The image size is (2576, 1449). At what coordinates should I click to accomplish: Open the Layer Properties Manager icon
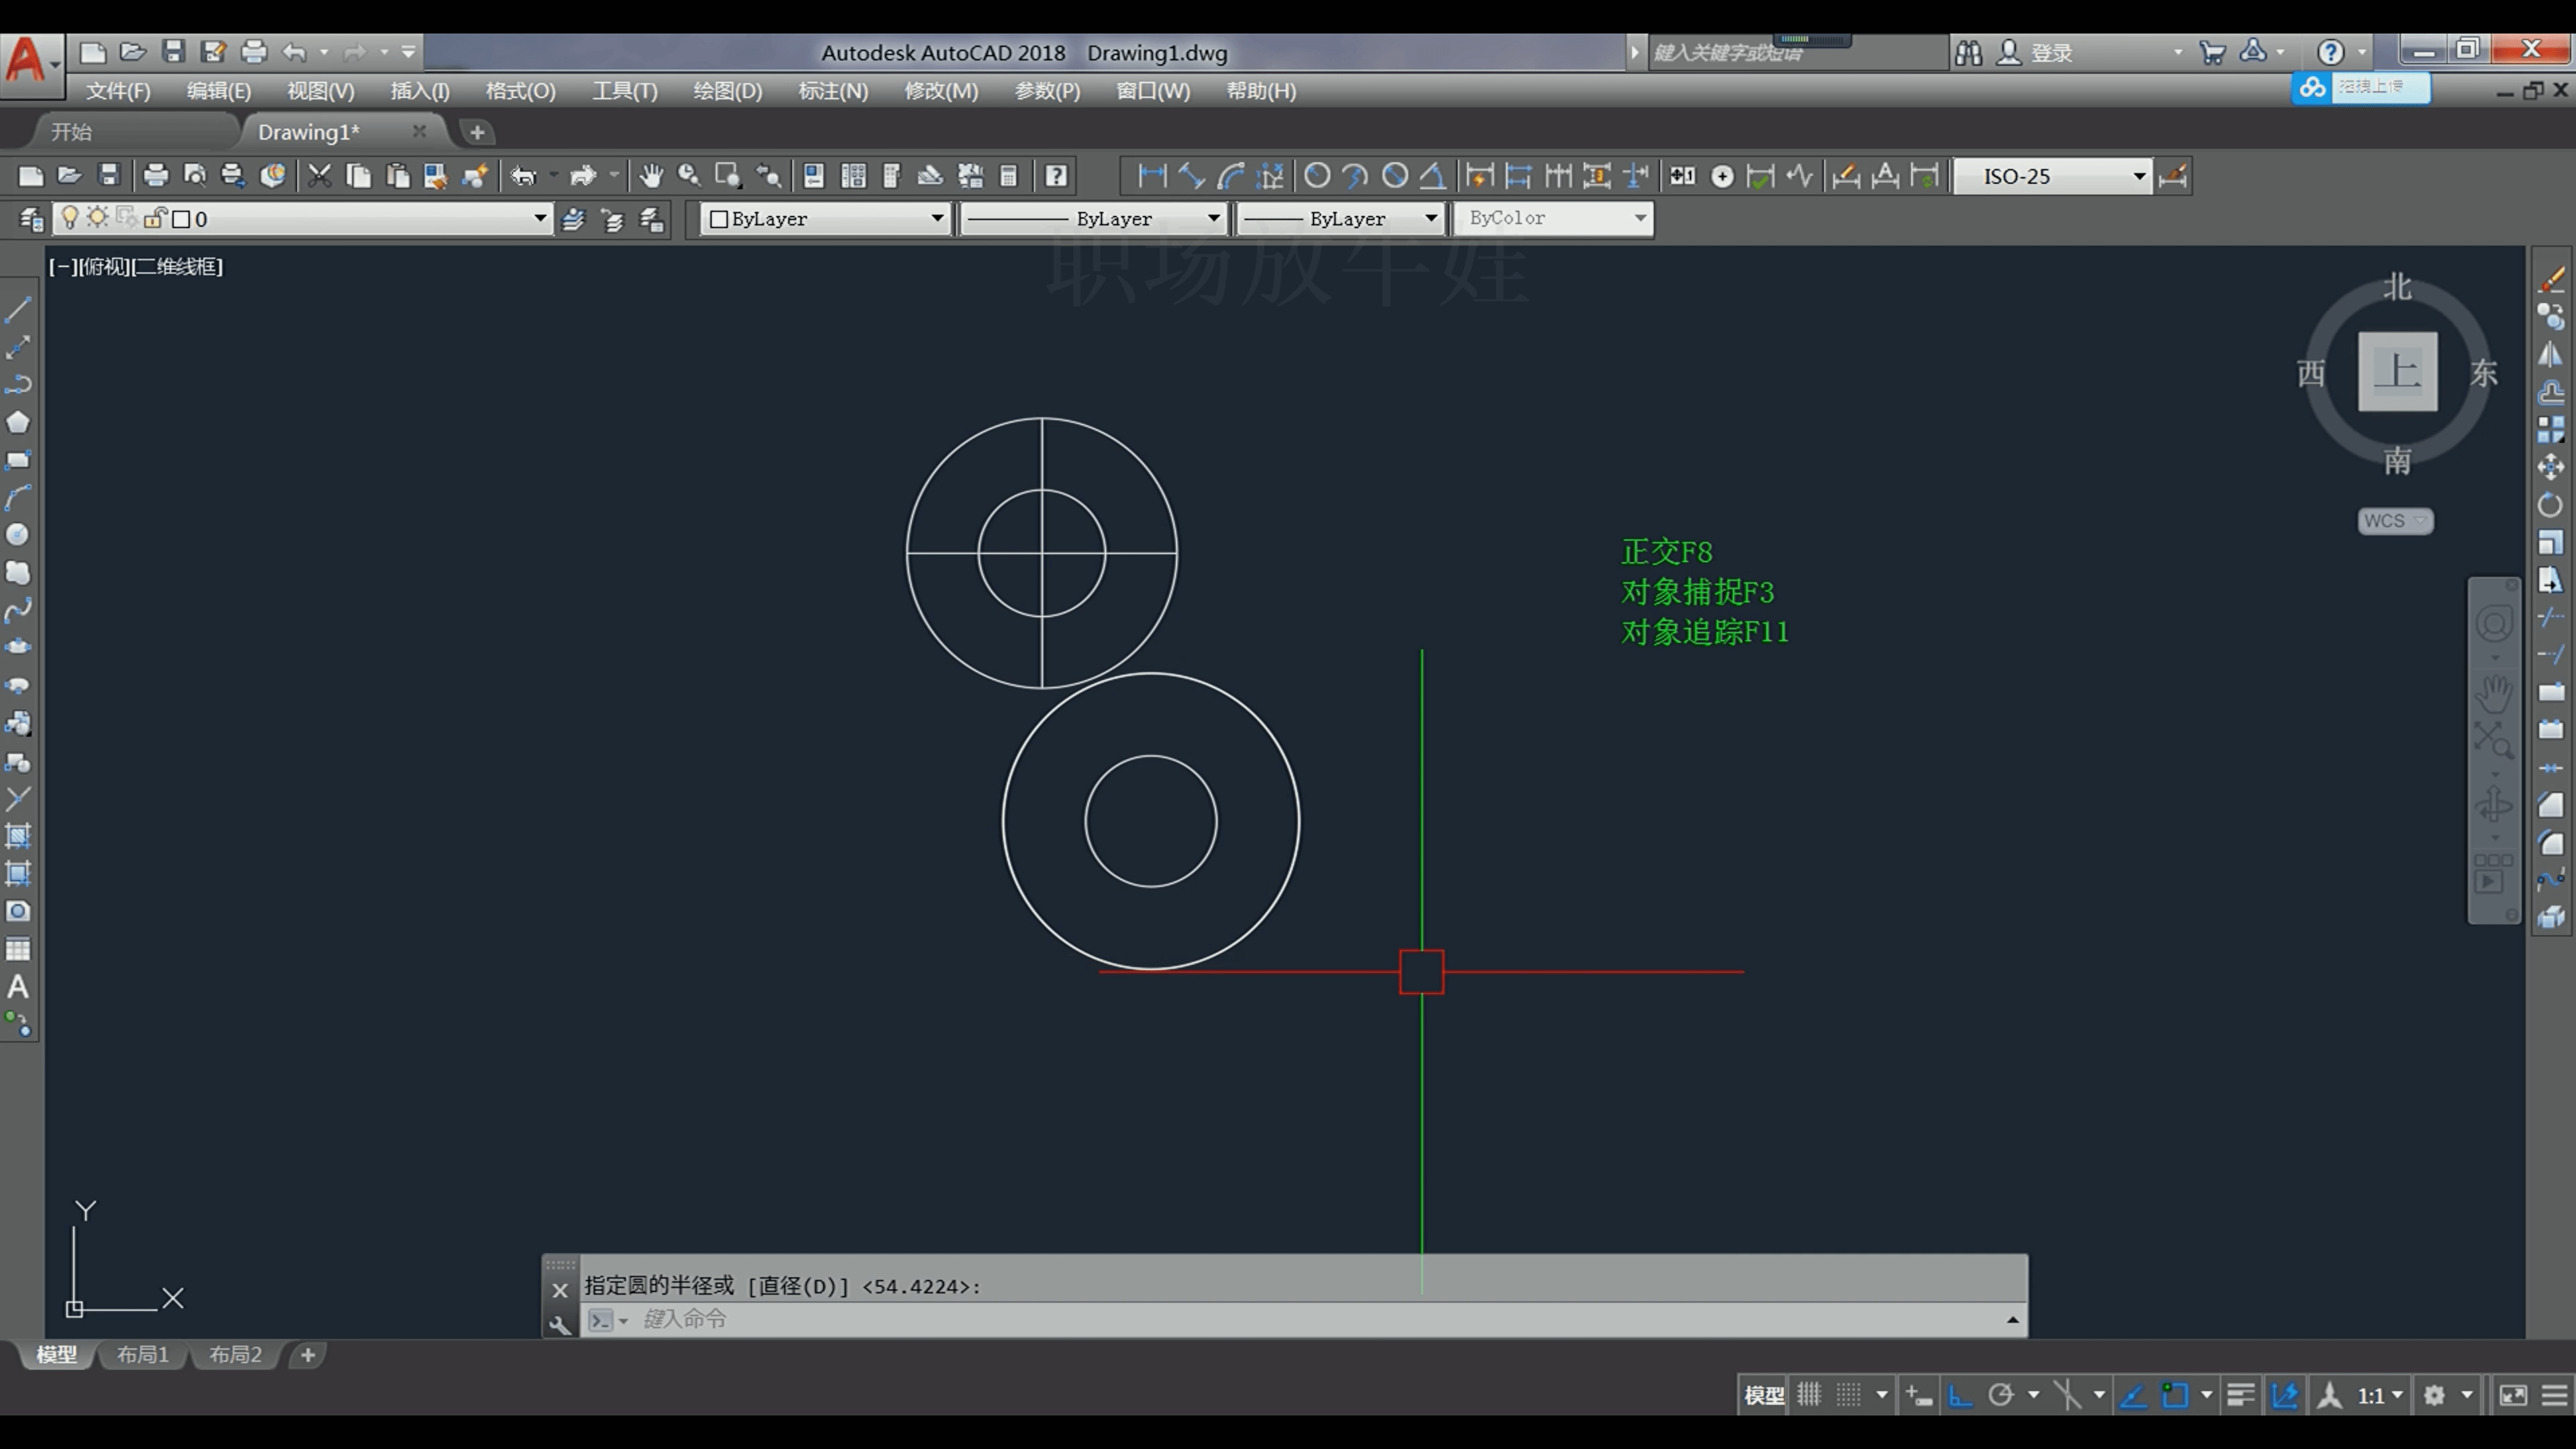(x=30, y=219)
